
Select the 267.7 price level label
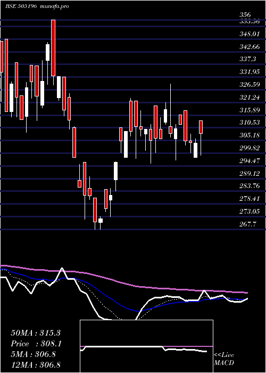click(247, 224)
